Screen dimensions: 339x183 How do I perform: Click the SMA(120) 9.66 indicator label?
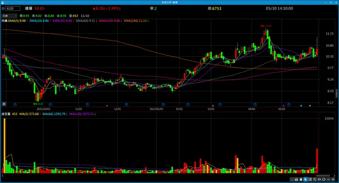click(110, 21)
